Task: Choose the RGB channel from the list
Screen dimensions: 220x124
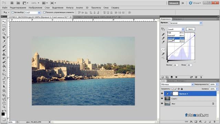Action: [x=176, y=33]
